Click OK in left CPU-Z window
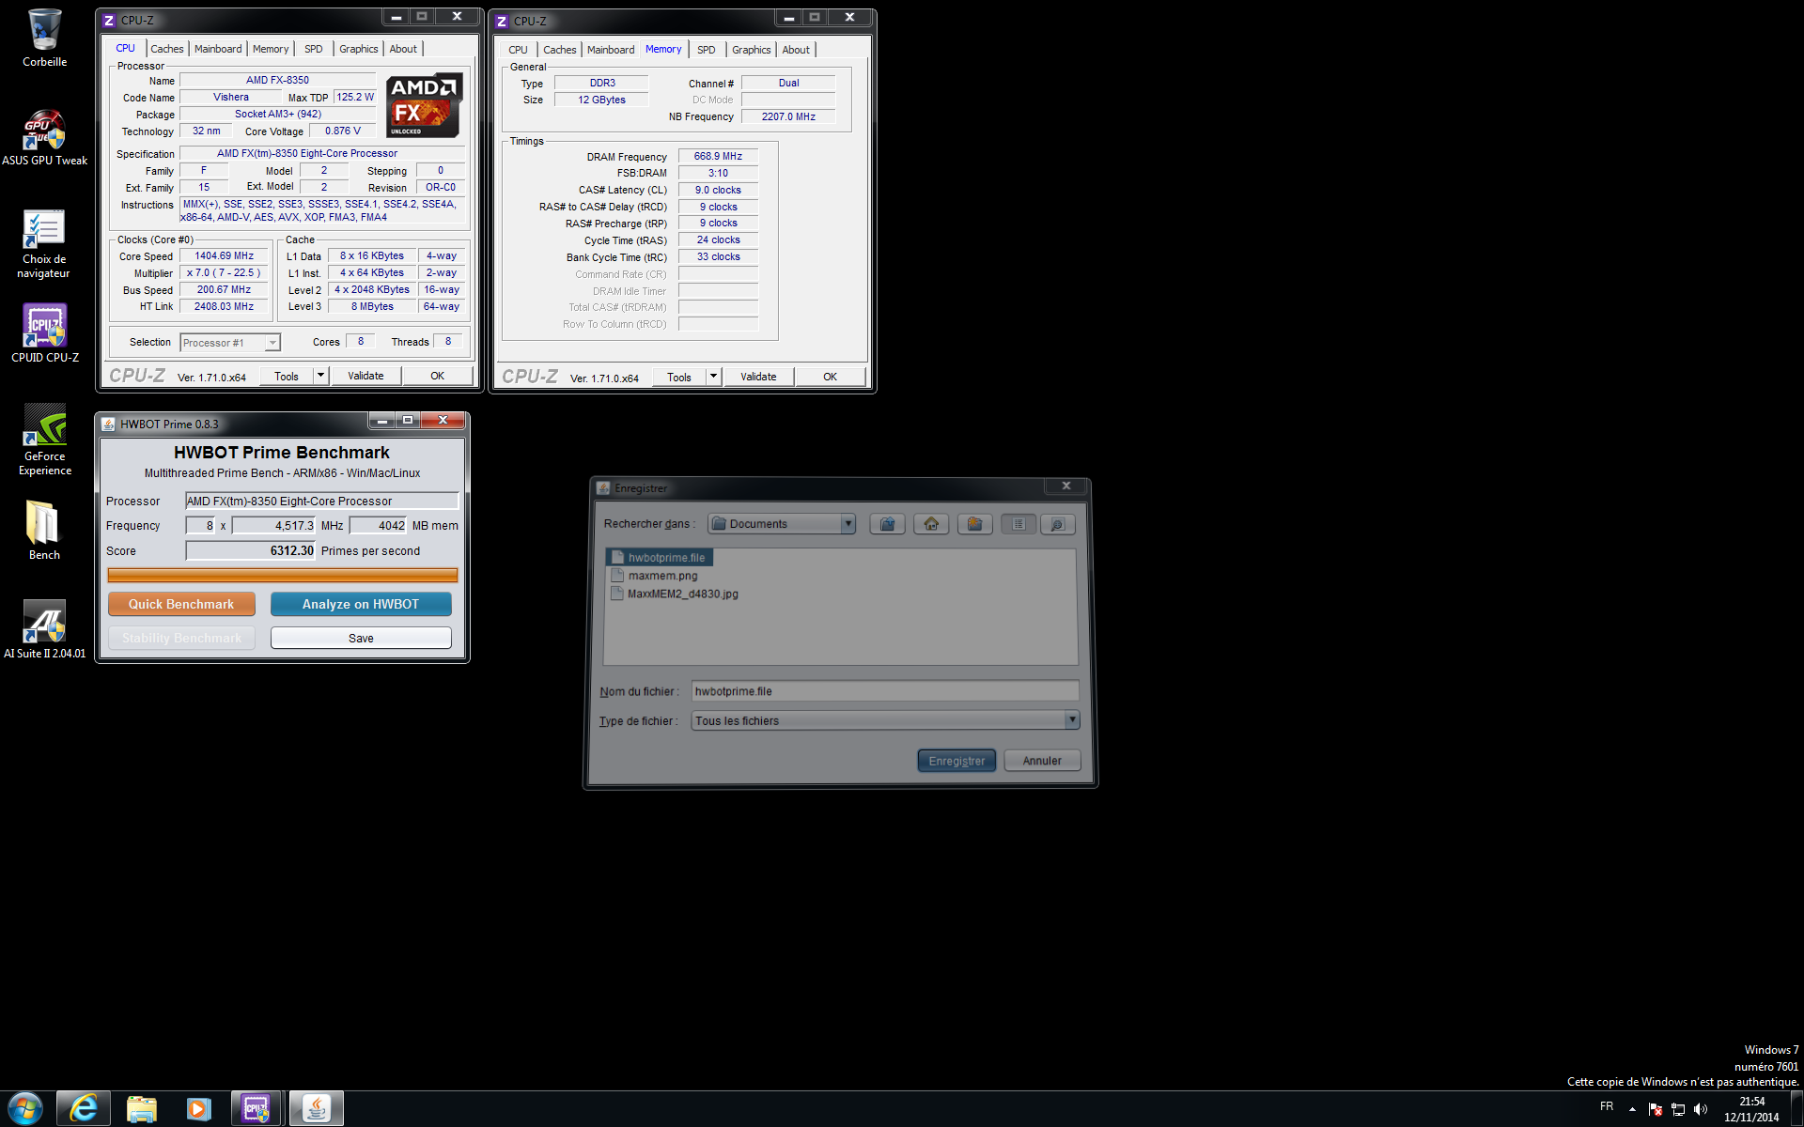The width and height of the screenshot is (1804, 1127). click(438, 376)
